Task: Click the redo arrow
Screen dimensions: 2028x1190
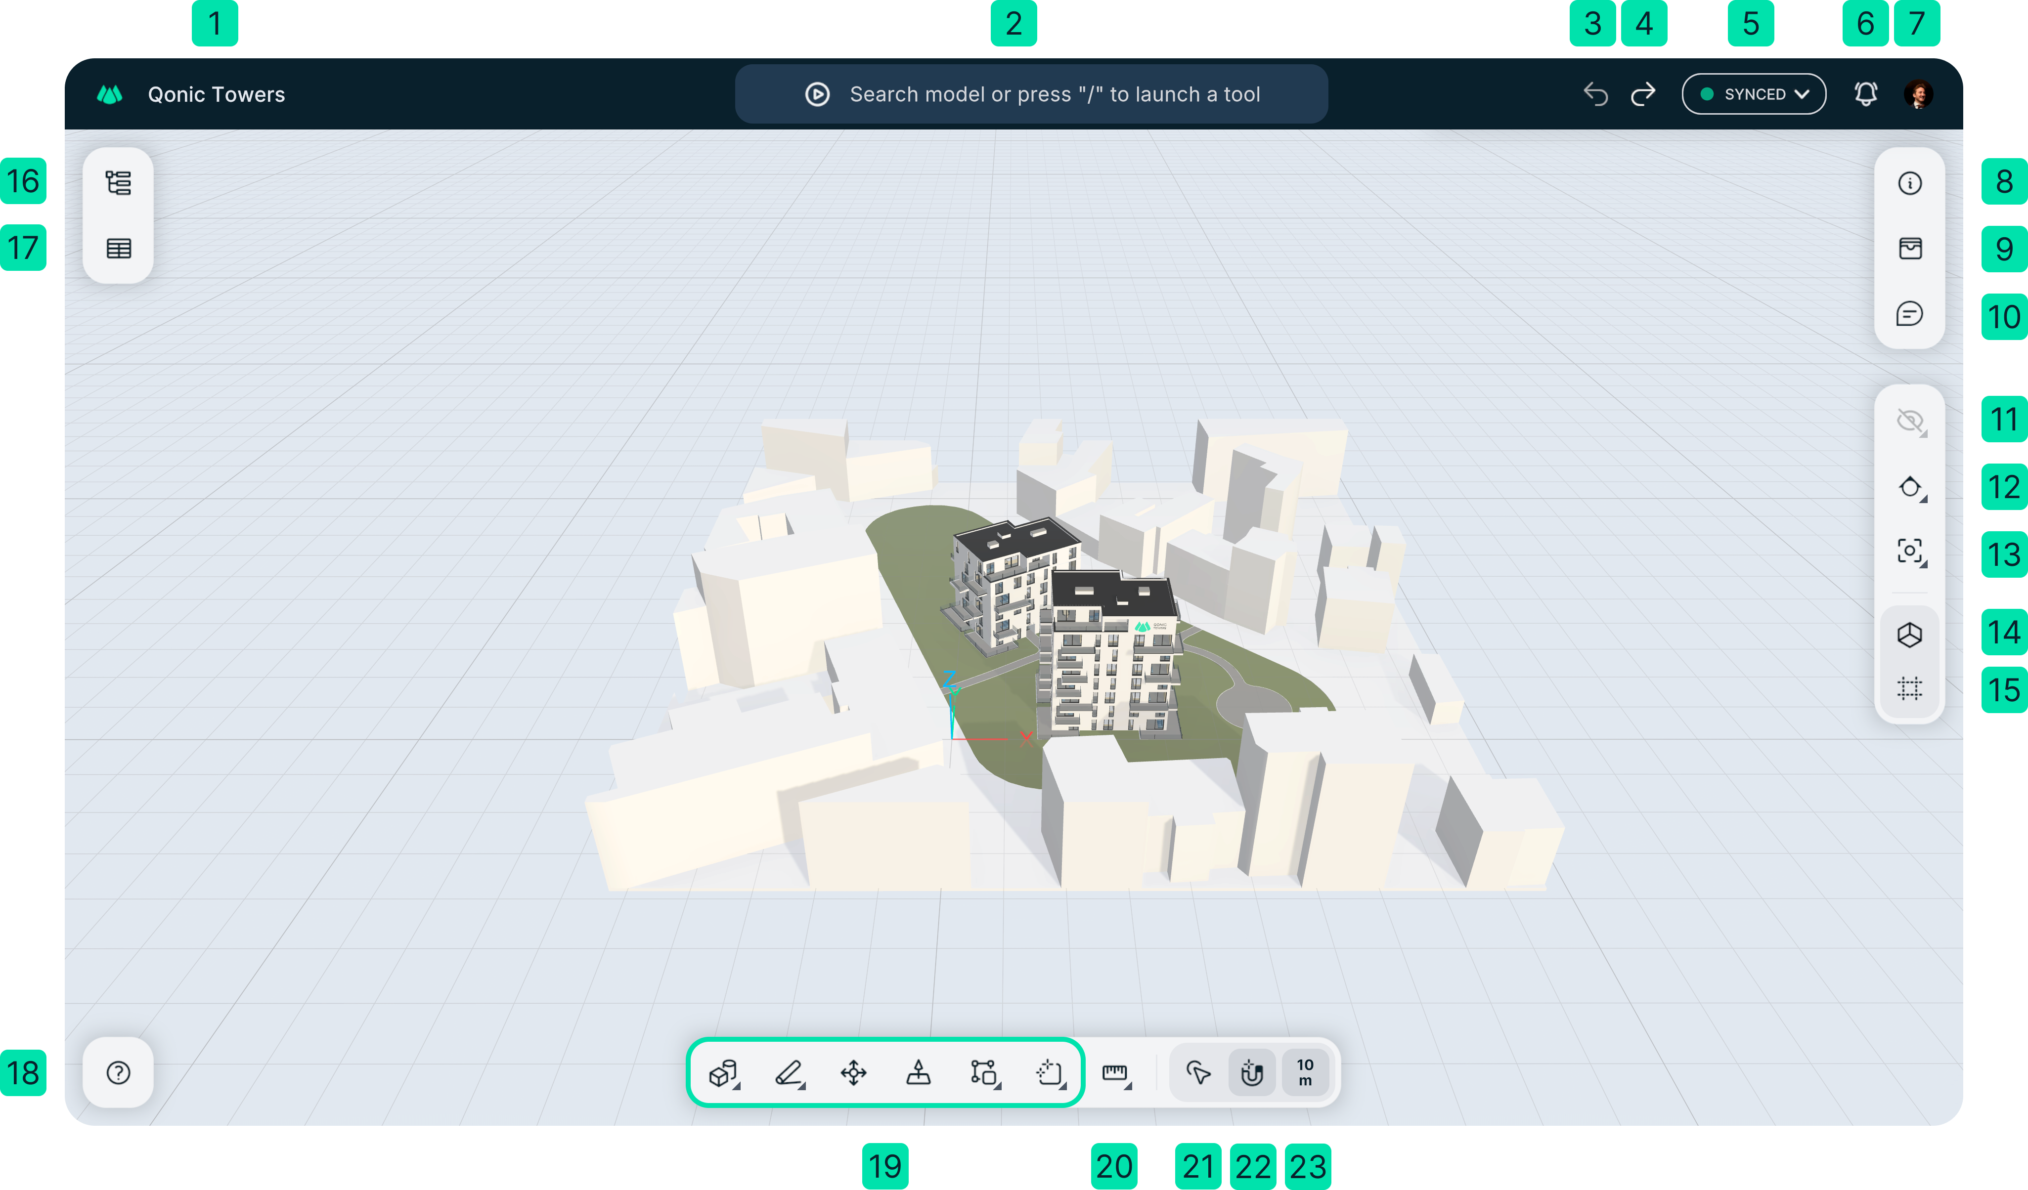Action: click(x=1642, y=94)
